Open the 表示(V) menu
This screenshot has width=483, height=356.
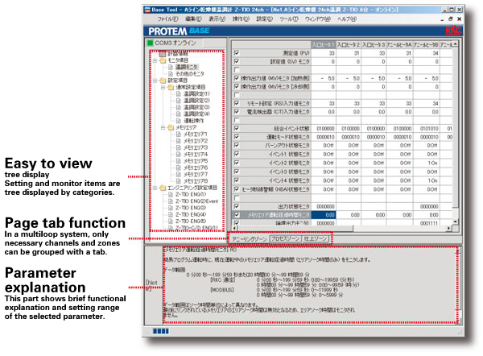point(217,19)
